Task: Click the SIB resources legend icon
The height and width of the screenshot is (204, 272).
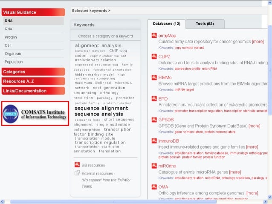Action: click(x=77, y=165)
